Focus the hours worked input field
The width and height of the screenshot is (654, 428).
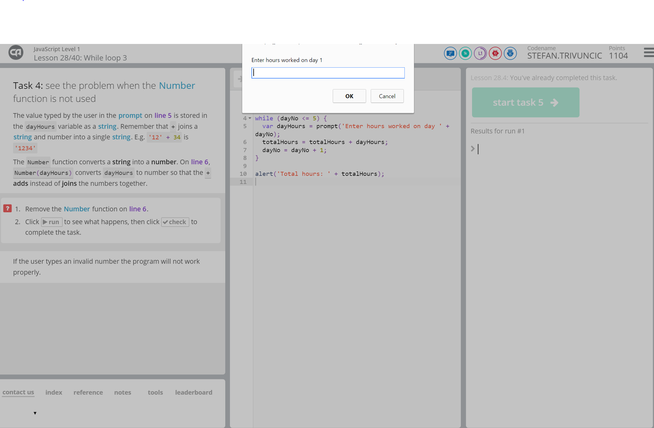point(328,73)
